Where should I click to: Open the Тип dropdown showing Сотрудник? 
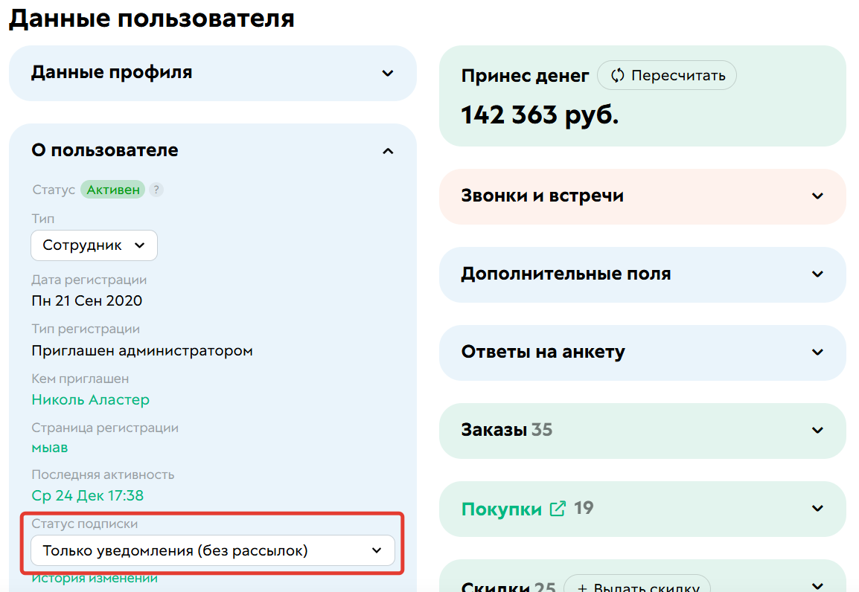point(94,245)
